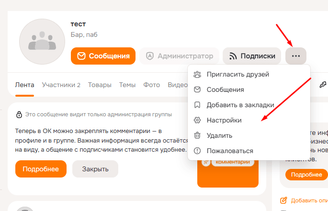The image size is (328, 211).
Task: Click the pencil icon beside Добавить описание
Action: click(283, 200)
